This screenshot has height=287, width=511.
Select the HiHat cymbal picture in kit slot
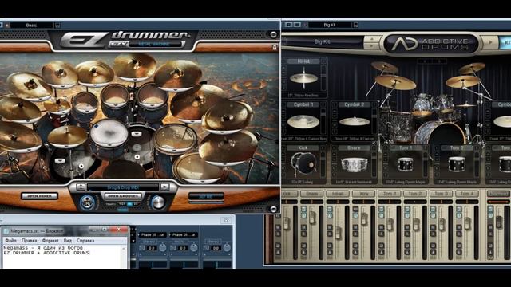(x=303, y=78)
